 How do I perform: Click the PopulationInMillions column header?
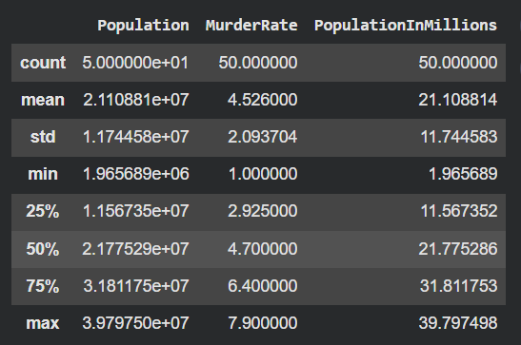(x=406, y=26)
